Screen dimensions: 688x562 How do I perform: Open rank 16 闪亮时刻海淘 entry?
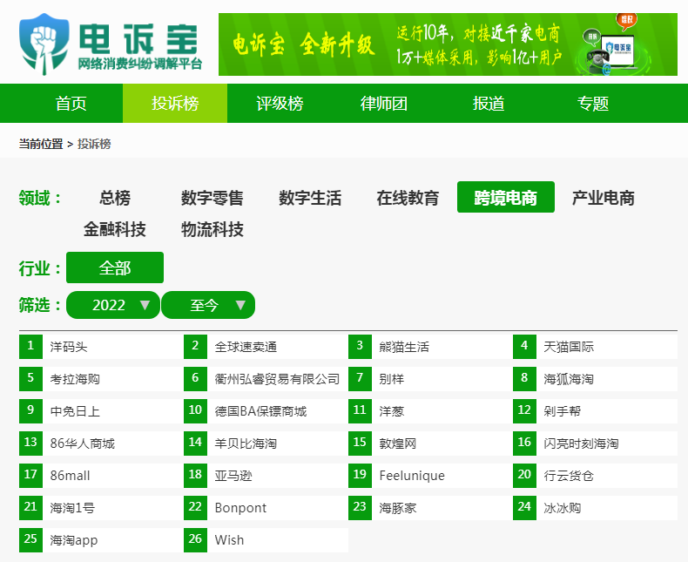tap(595, 444)
